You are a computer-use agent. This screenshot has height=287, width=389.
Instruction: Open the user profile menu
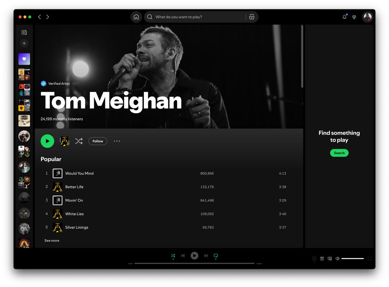pyautogui.click(x=367, y=17)
